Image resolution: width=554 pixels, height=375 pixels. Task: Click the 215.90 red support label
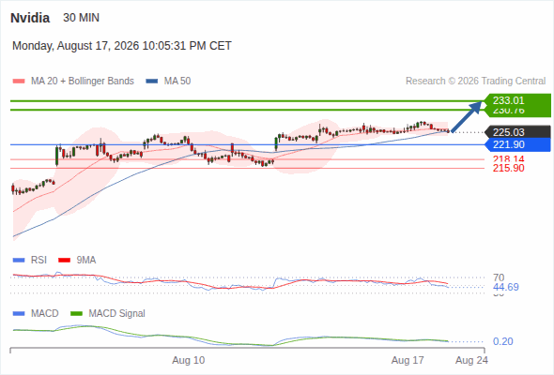click(x=508, y=168)
